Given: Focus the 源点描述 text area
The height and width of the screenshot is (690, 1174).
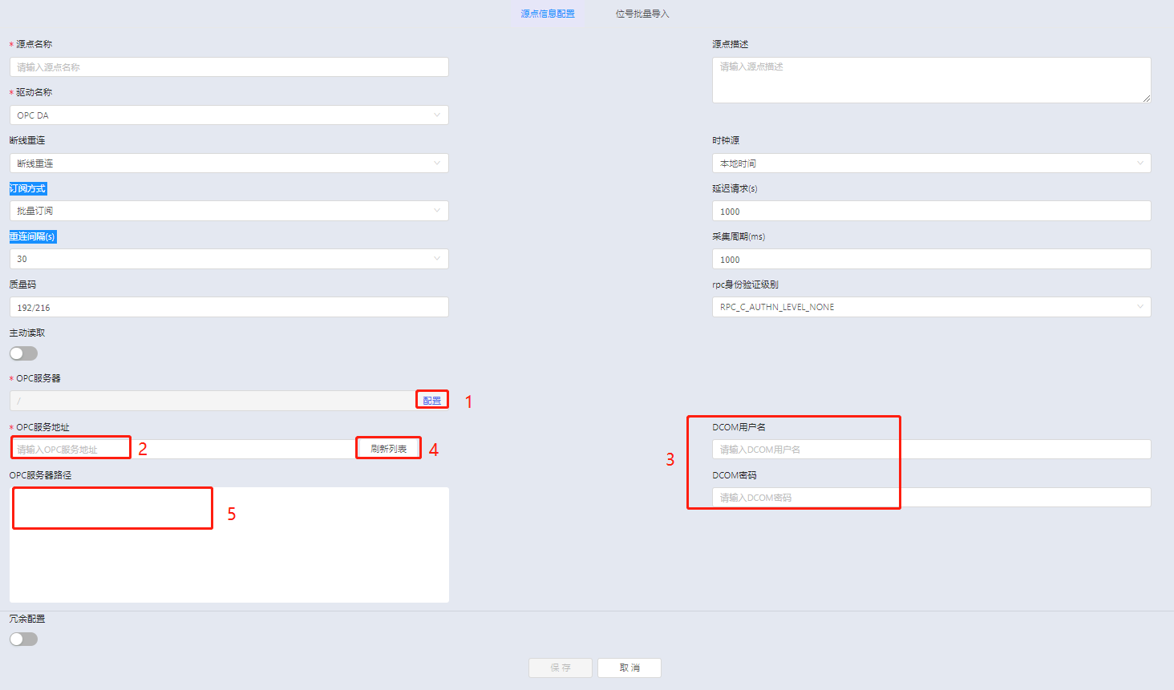Looking at the screenshot, I should [x=930, y=80].
